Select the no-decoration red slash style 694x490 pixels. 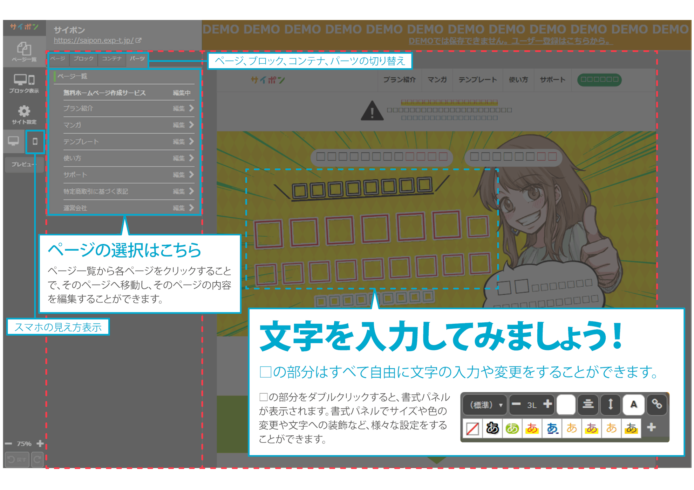(472, 428)
